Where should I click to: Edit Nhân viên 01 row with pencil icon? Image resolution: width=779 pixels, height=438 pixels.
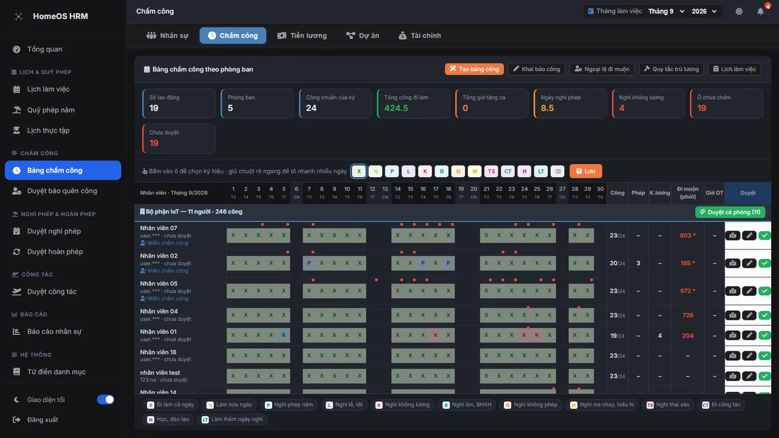(x=749, y=335)
